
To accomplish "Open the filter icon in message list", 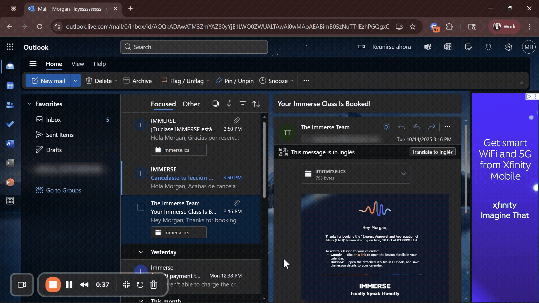I will [243, 104].
